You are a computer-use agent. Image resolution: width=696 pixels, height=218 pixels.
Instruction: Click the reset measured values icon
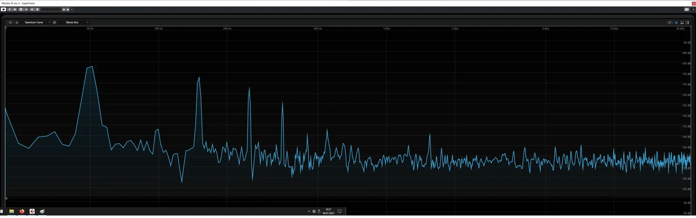(670, 22)
